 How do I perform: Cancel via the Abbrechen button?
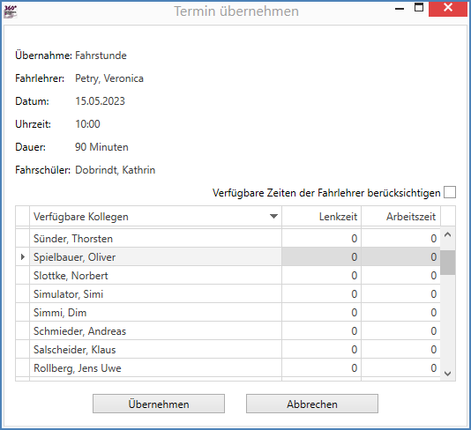click(x=312, y=404)
